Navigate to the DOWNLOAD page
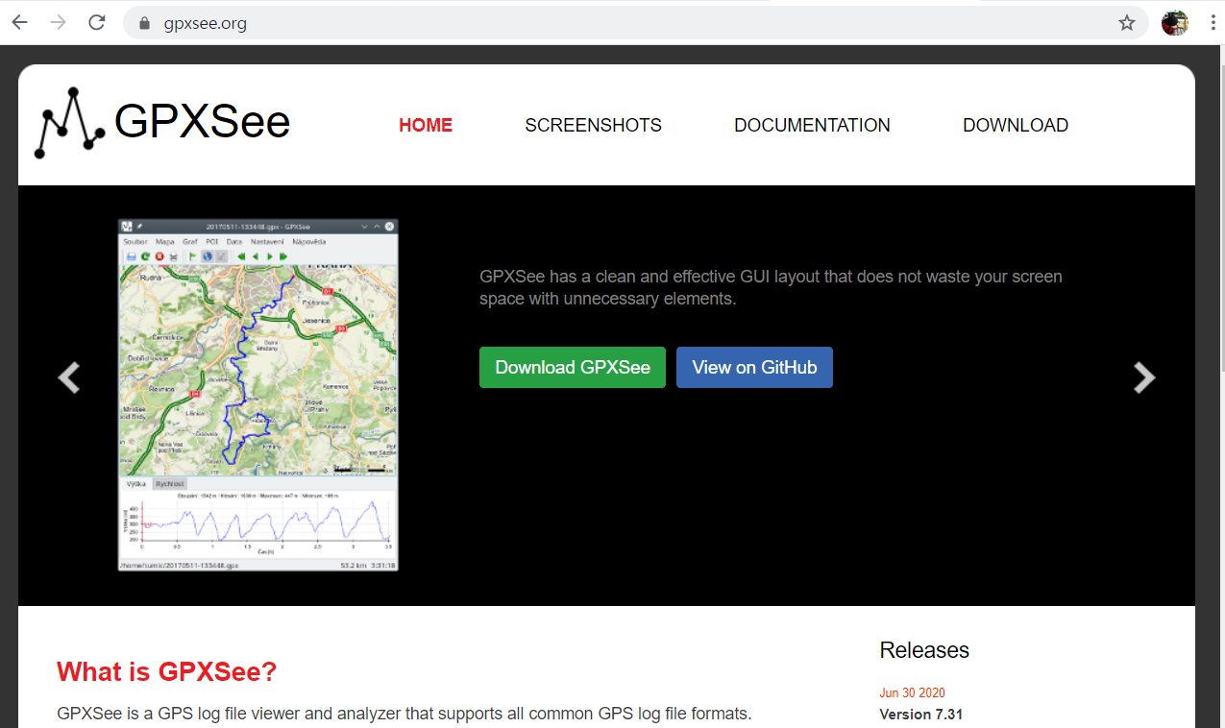This screenshot has height=728, width=1225. tap(1016, 125)
